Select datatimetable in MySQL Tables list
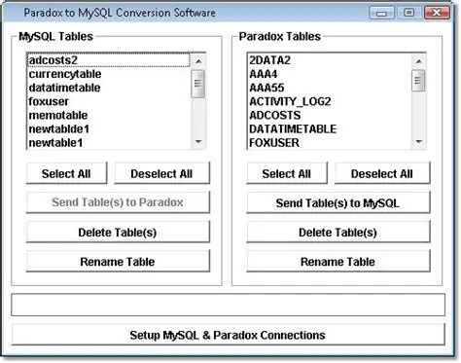 (x=109, y=88)
